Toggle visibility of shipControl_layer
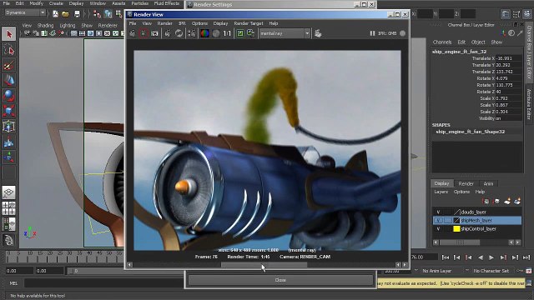Screen dimensions: 534x300 click(438, 229)
